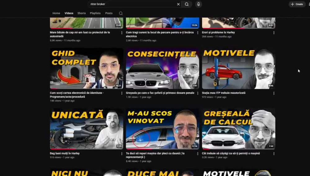
Task: Click the '14K views • 1 year ago' text
Action: coord(62,101)
